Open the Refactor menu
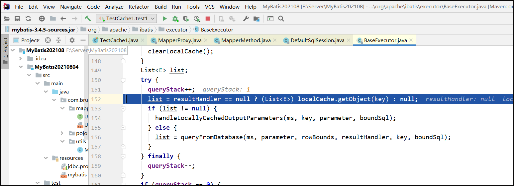This screenshot has width=514, height=186. pyautogui.click(x=139, y=7)
